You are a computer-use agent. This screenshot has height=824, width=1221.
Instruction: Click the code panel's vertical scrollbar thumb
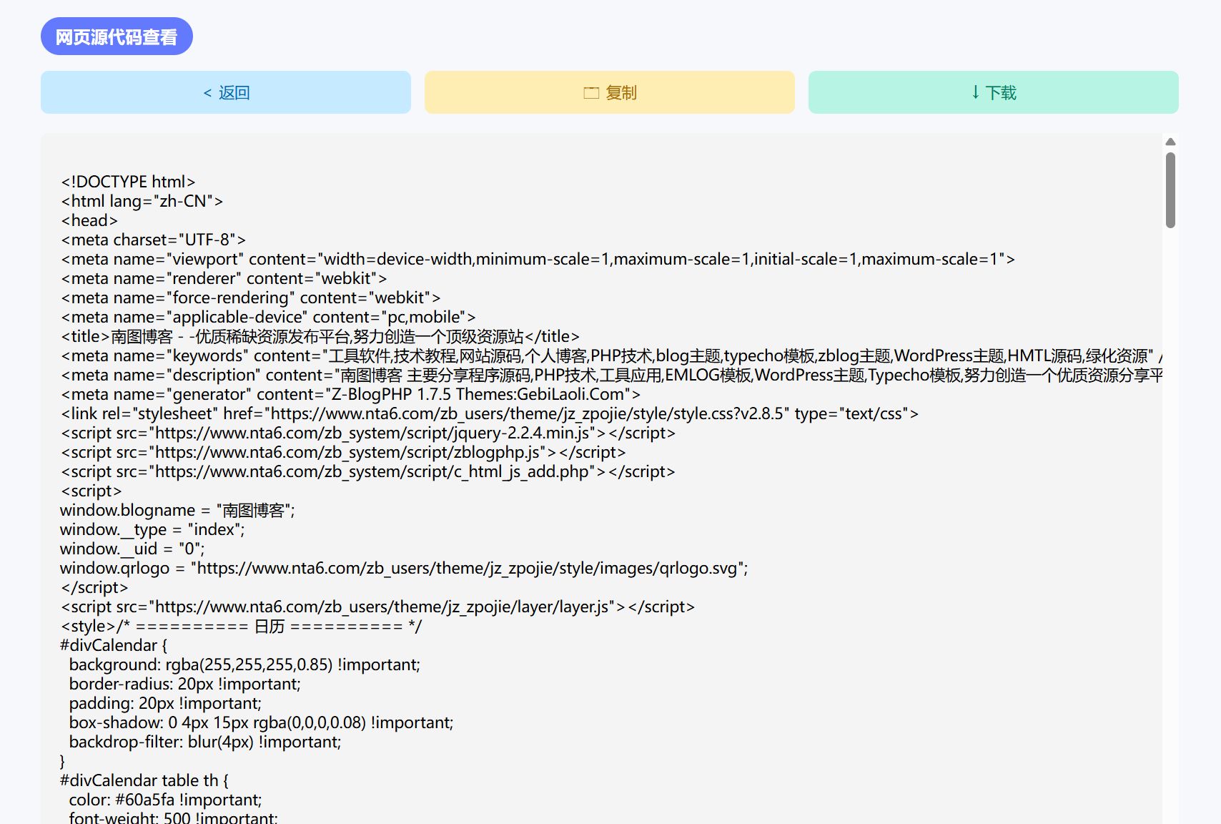click(1170, 190)
